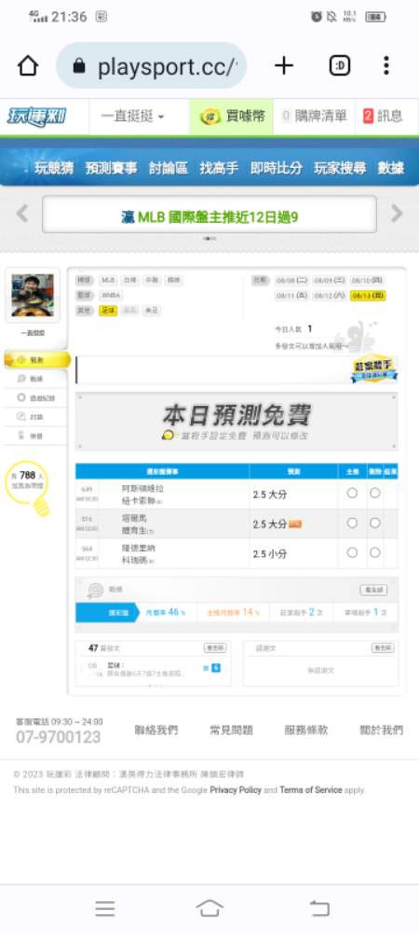This screenshot has height=933, width=419.
Task: Click the 玩運彩 logo
Action: pyautogui.click(x=37, y=117)
